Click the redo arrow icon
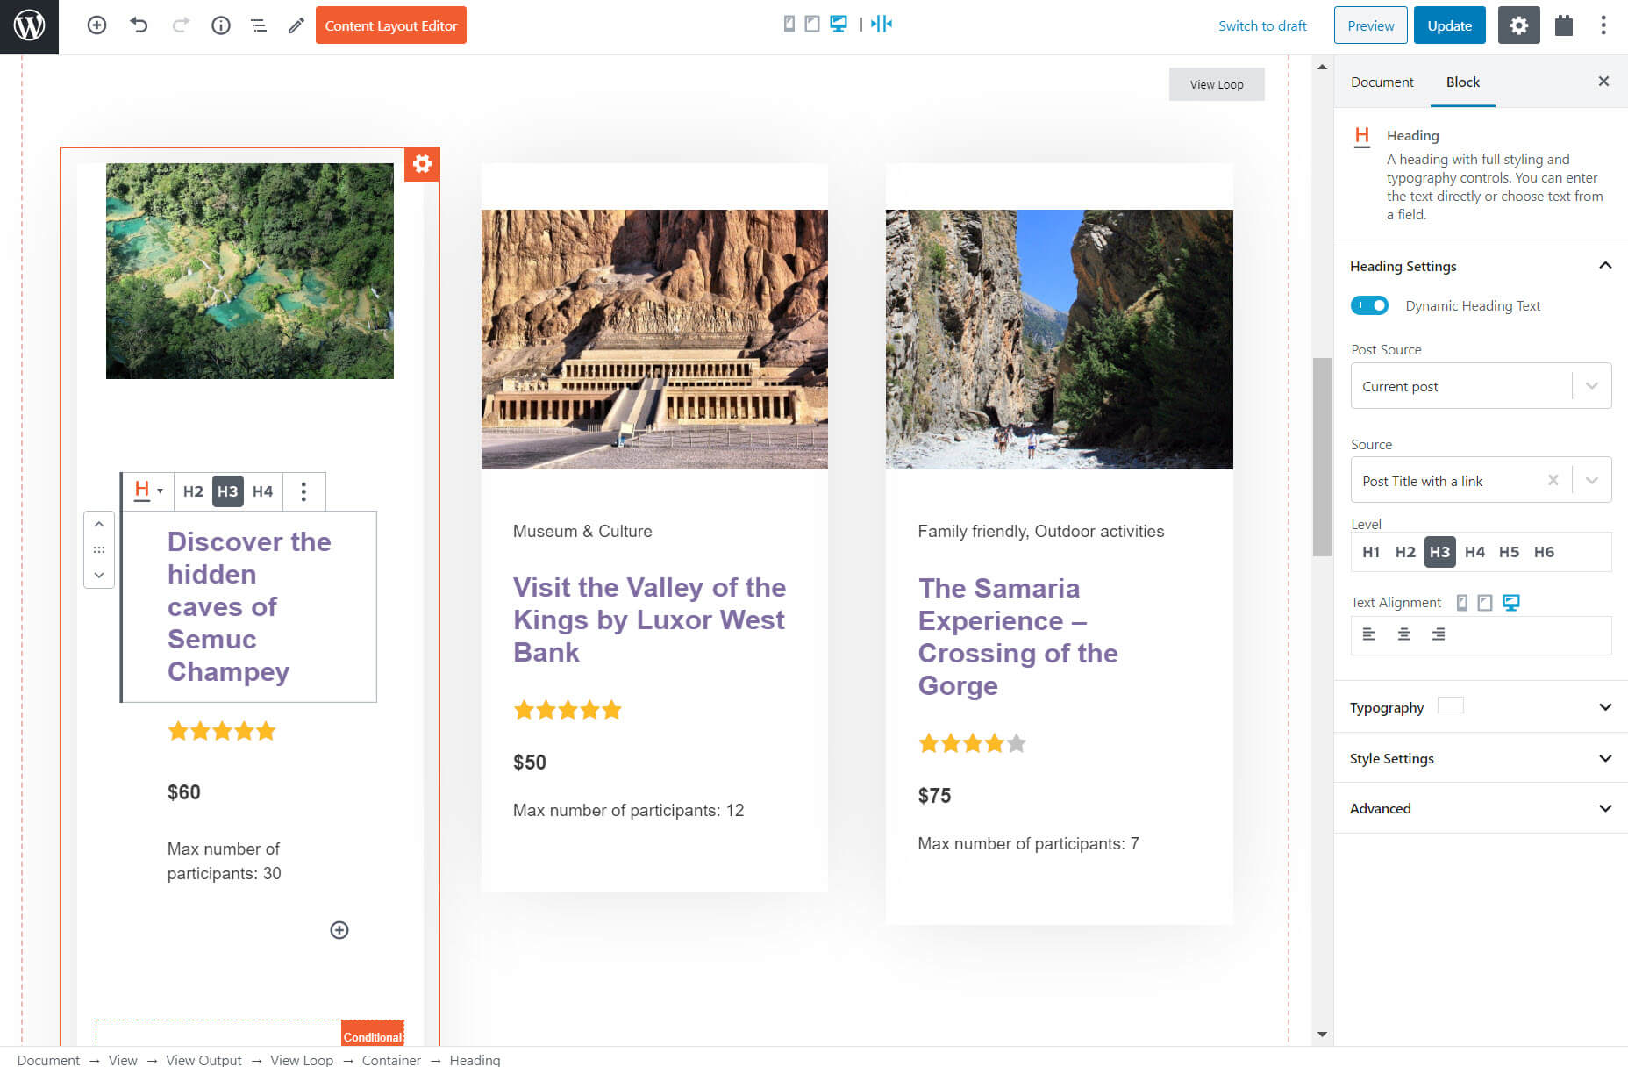Screen dimensions: 1628x1067 (181, 25)
